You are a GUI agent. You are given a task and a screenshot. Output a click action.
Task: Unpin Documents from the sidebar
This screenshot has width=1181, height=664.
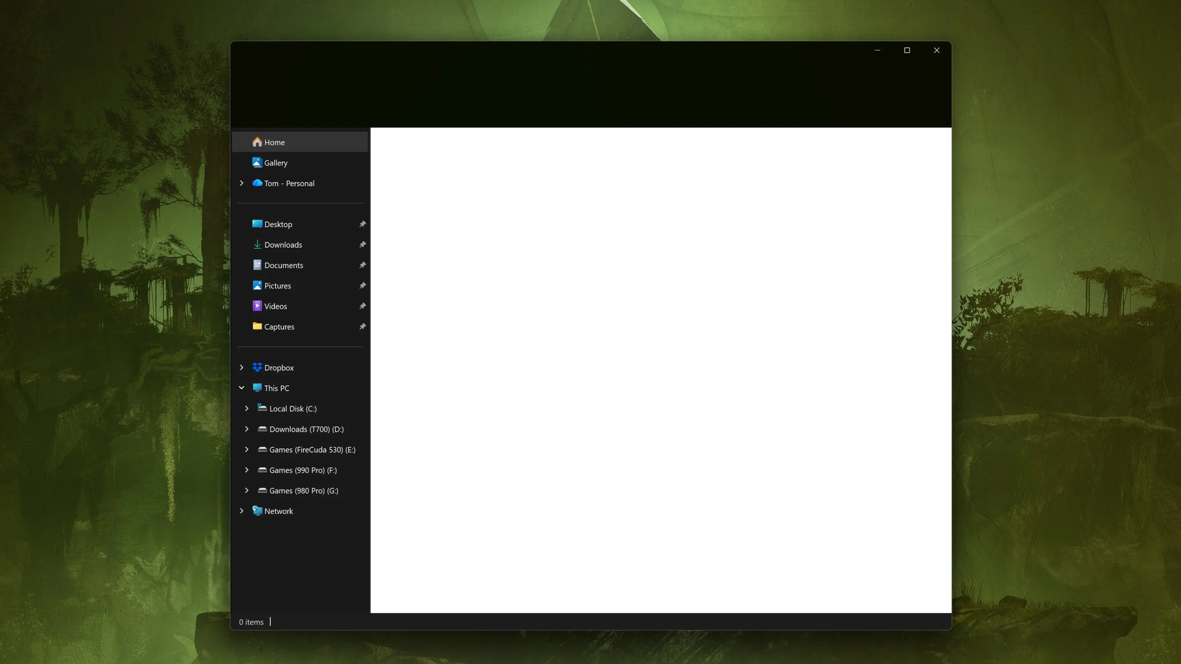pos(362,265)
